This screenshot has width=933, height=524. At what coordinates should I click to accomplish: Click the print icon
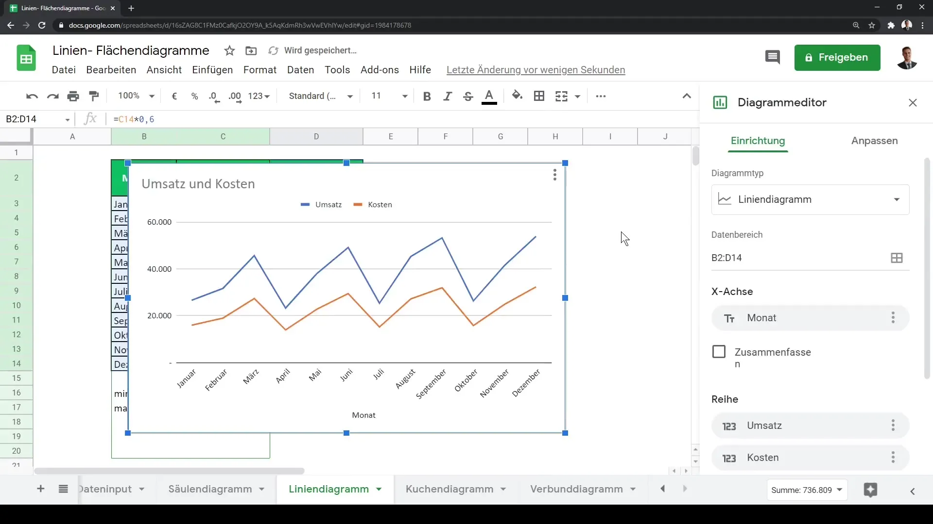point(73,96)
